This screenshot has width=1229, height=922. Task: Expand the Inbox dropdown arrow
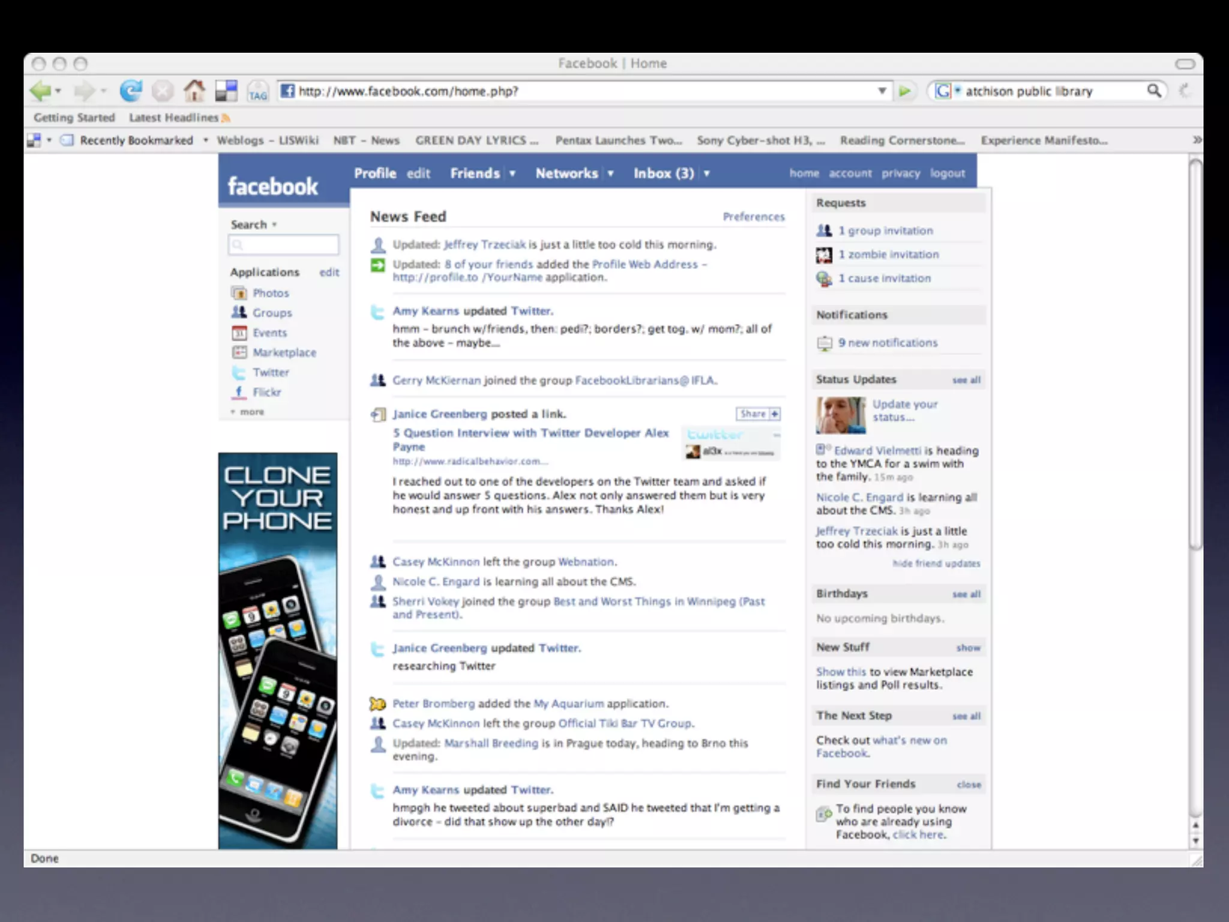click(x=706, y=173)
